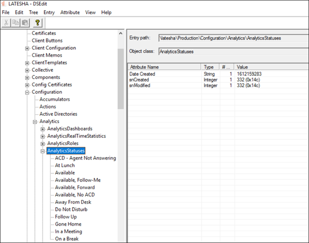
Task: Click the tree panel vertical scrollbar
Action: (121, 77)
